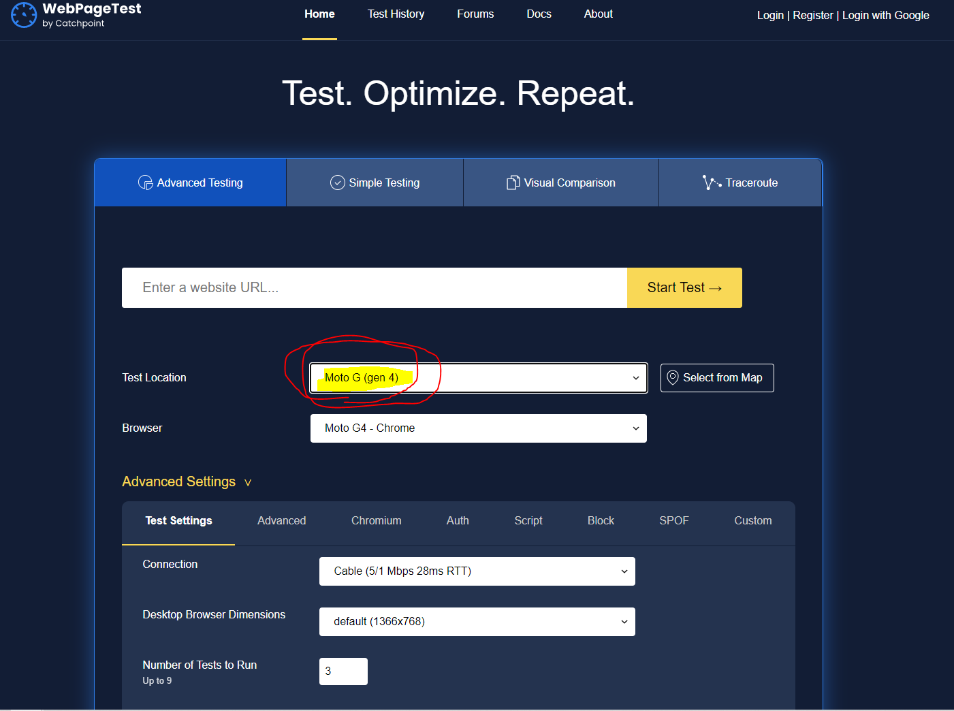Click the Start Test button

click(x=684, y=287)
